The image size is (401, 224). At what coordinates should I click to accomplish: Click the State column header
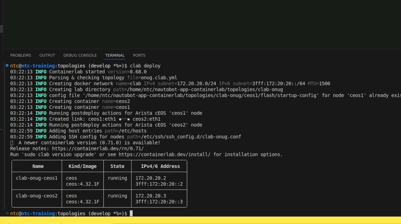pos(117,166)
